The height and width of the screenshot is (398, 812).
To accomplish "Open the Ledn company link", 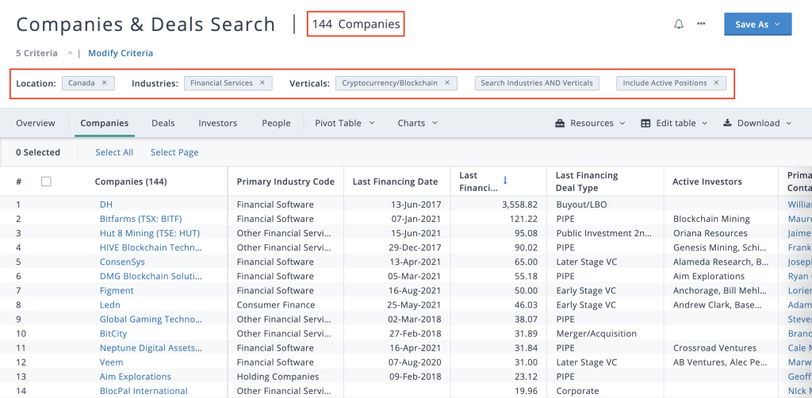I will point(109,304).
